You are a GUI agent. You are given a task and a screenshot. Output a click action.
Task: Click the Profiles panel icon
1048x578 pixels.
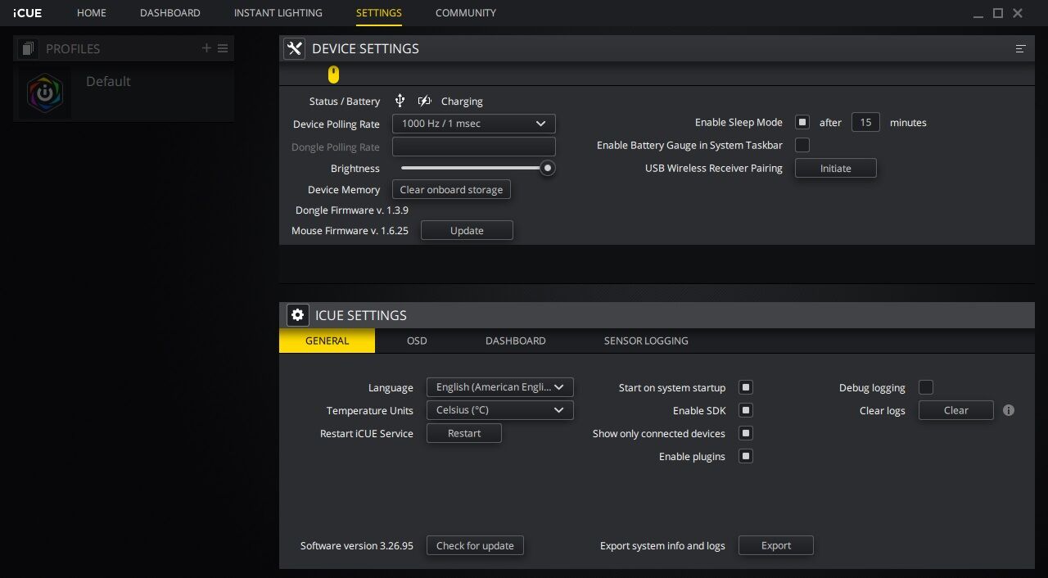28,49
